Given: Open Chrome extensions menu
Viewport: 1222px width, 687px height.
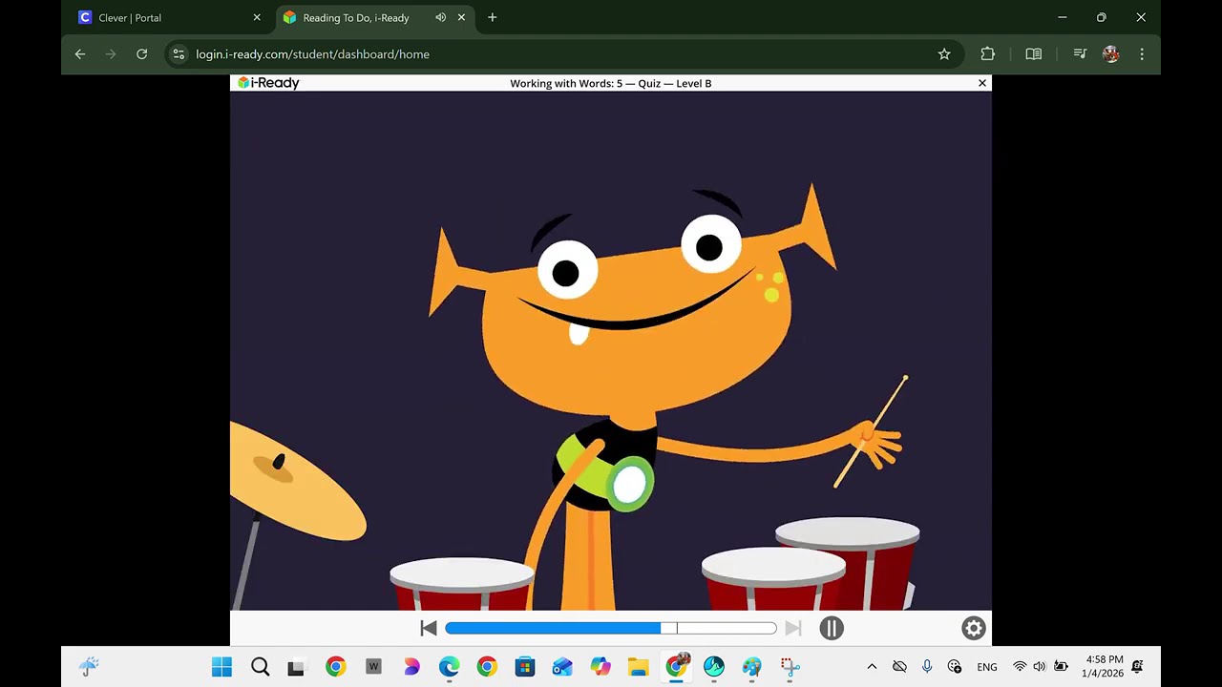Looking at the screenshot, I should tap(988, 54).
